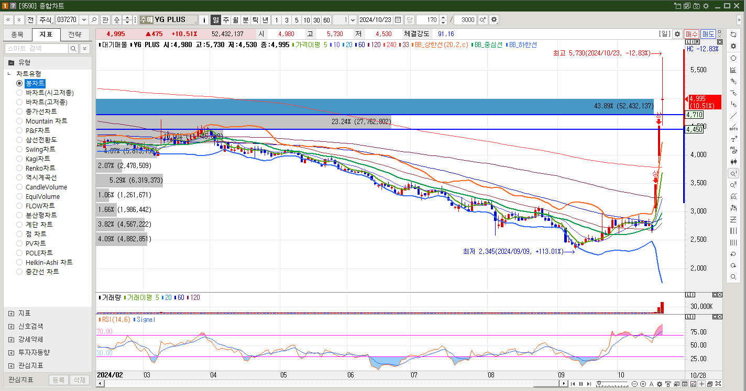
Task: Select 봉차트 chart type radio
Action: 19,83
